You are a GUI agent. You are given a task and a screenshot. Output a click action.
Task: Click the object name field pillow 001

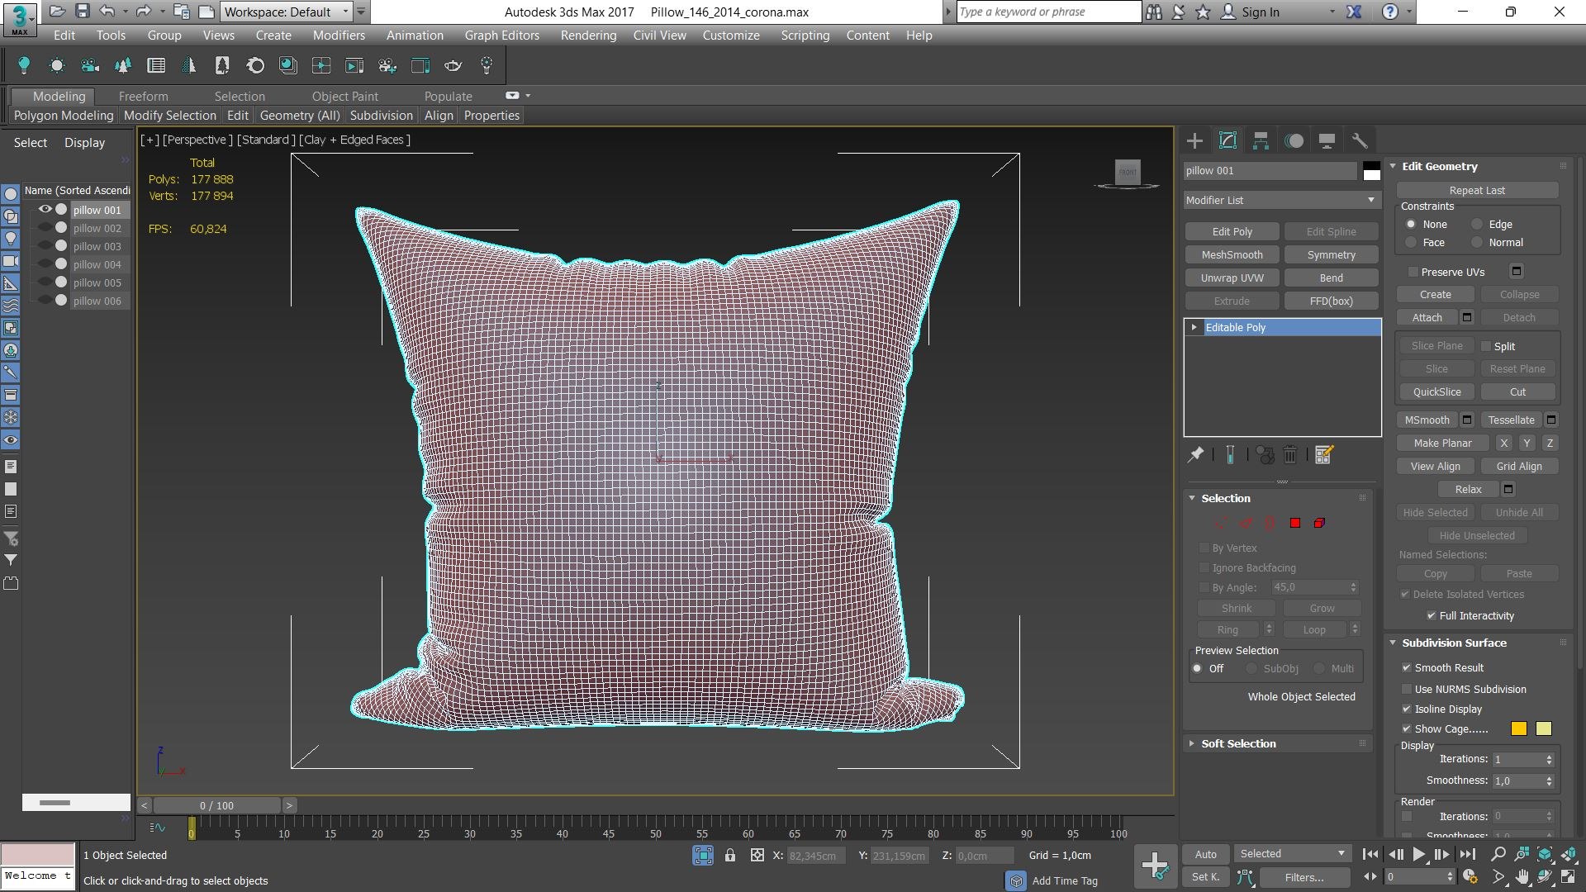(1270, 171)
